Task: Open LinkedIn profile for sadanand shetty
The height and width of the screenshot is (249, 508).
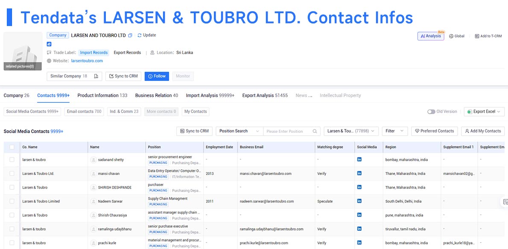Action: click(x=359, y=159)
